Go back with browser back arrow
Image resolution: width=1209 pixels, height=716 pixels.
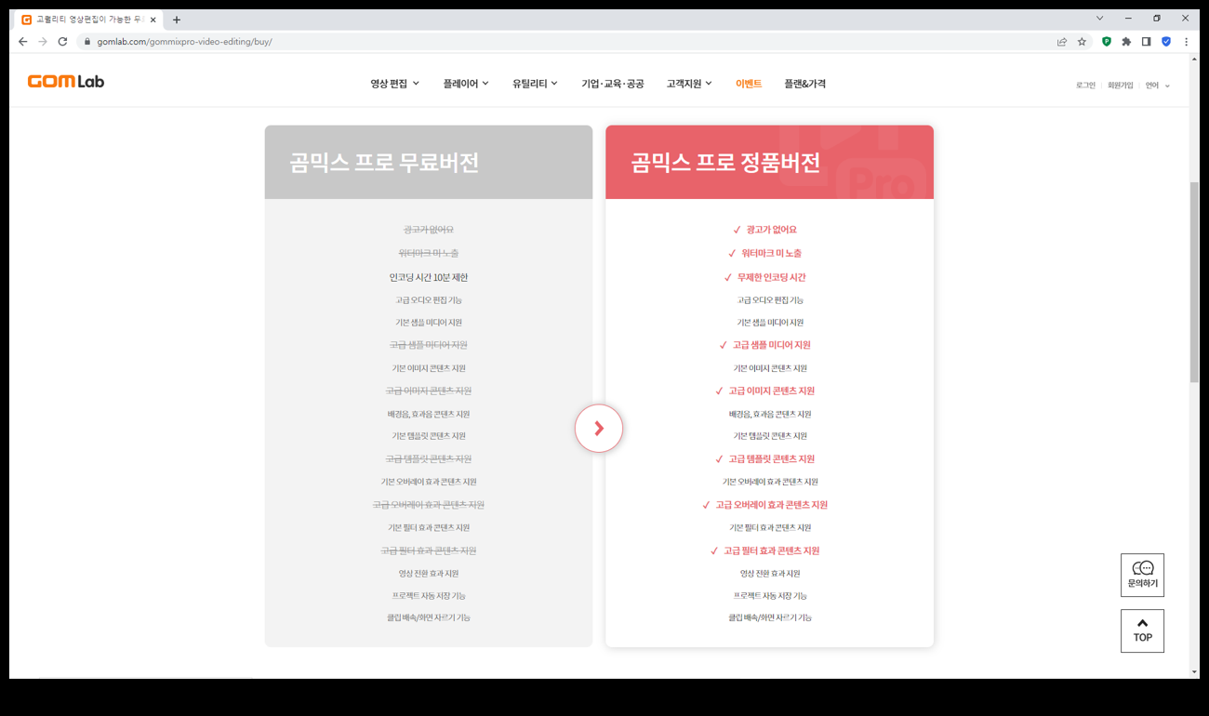tap(23, 42)
